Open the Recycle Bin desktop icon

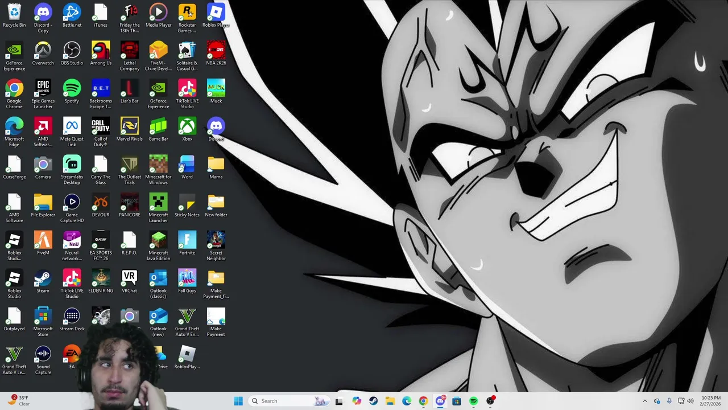coord(14,16)
